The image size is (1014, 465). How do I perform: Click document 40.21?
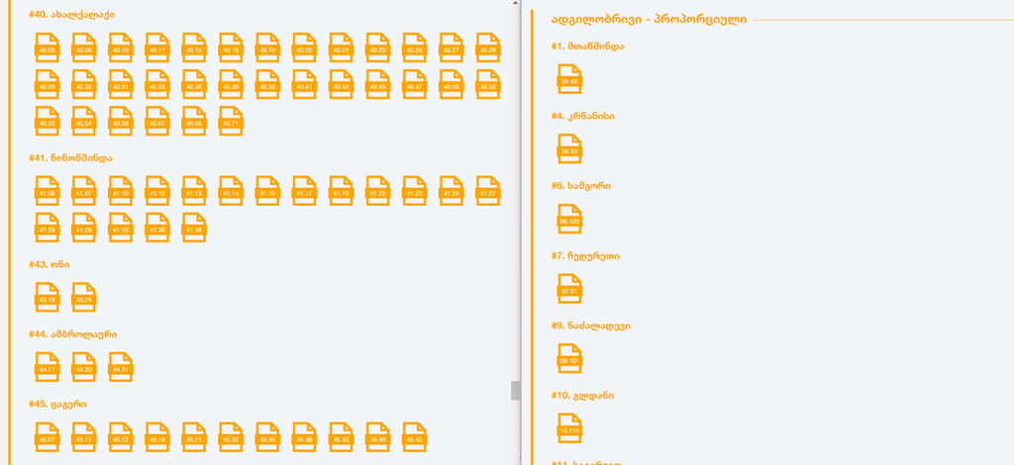pos(342,47)
